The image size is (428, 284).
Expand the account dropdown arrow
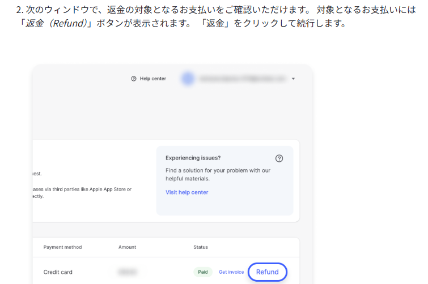(293, 79)
